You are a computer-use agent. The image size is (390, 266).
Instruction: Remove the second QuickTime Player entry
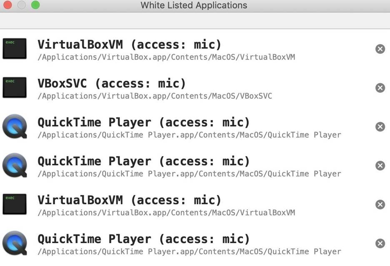tap(380, 166)
